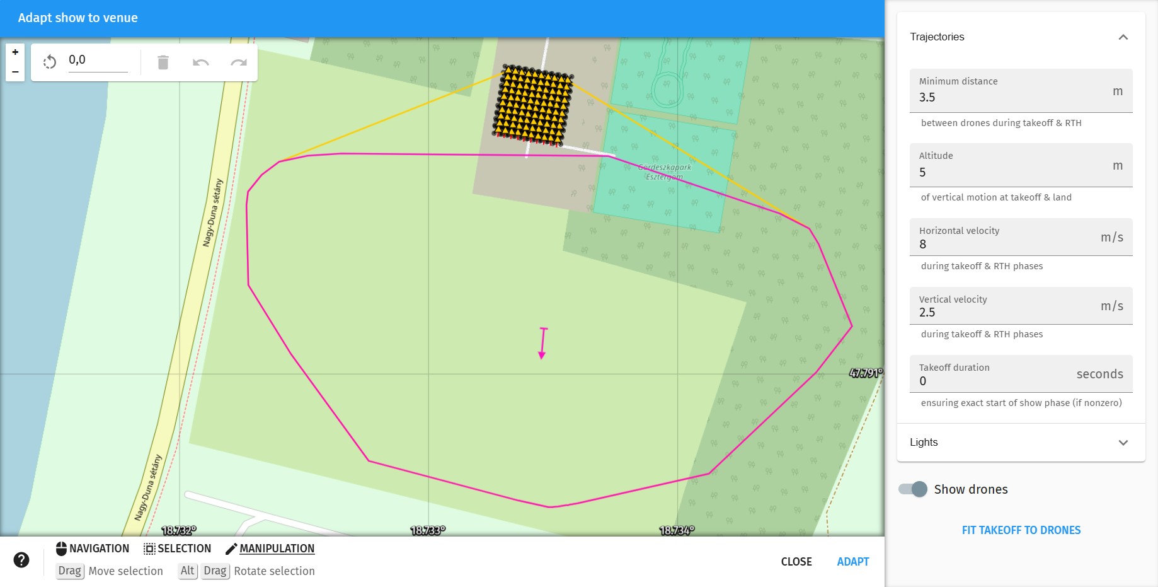Expand the Lights section
Image resolution: width=1158 pixels, height=587 pixels.
1123,443
